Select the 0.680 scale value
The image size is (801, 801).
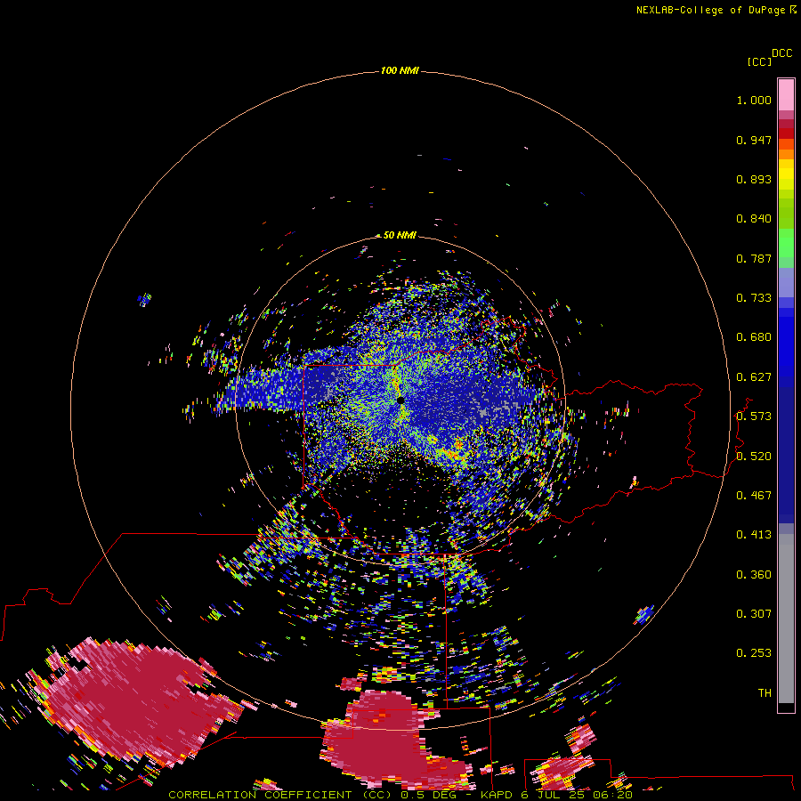[x=754, y=337]
